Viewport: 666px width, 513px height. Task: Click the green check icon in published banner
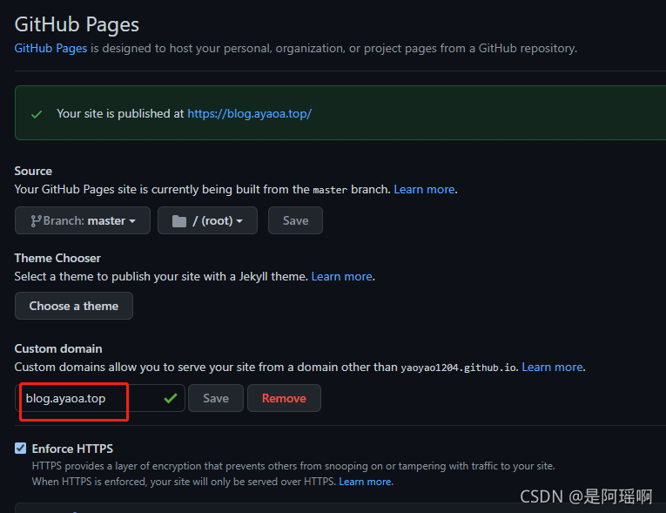tap(37, 114)
